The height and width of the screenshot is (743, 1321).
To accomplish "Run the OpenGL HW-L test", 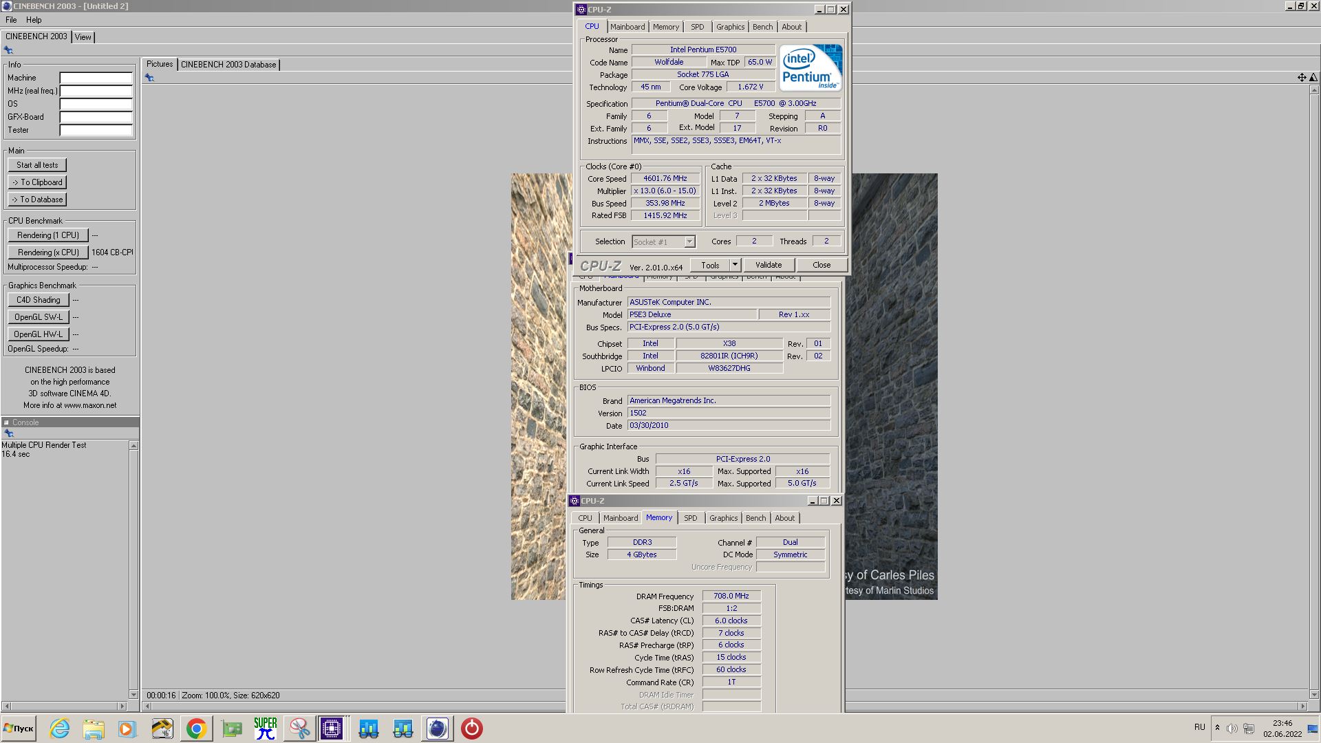I will [39, 334].
